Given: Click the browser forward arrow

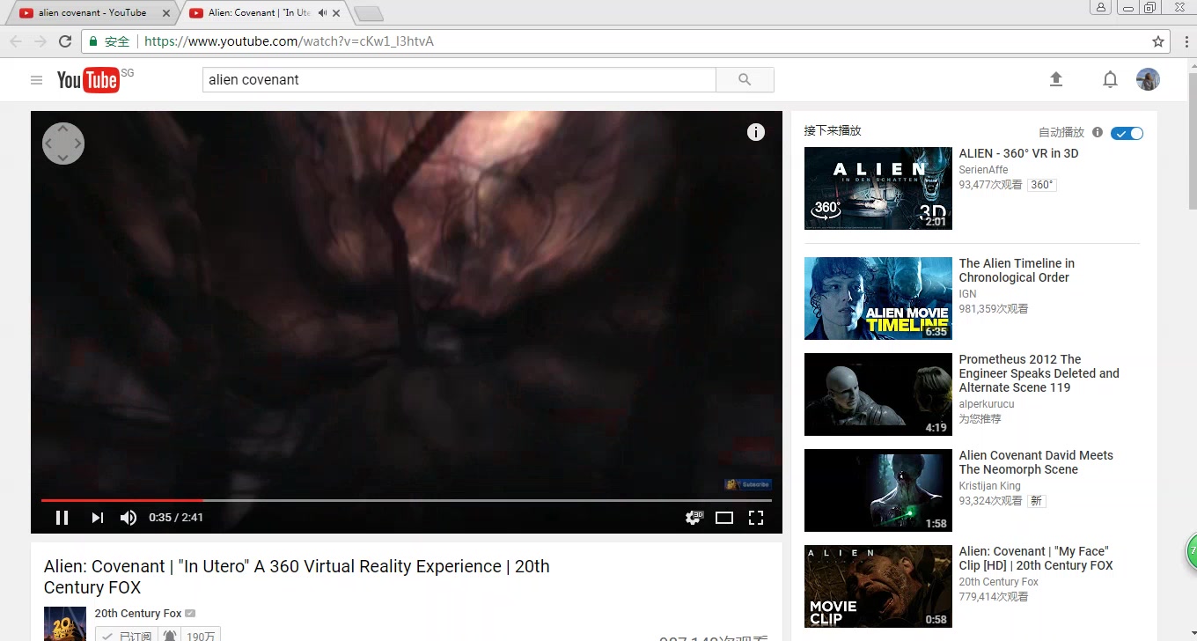Looking at the screenshot, I should click(x=40, y=41).
